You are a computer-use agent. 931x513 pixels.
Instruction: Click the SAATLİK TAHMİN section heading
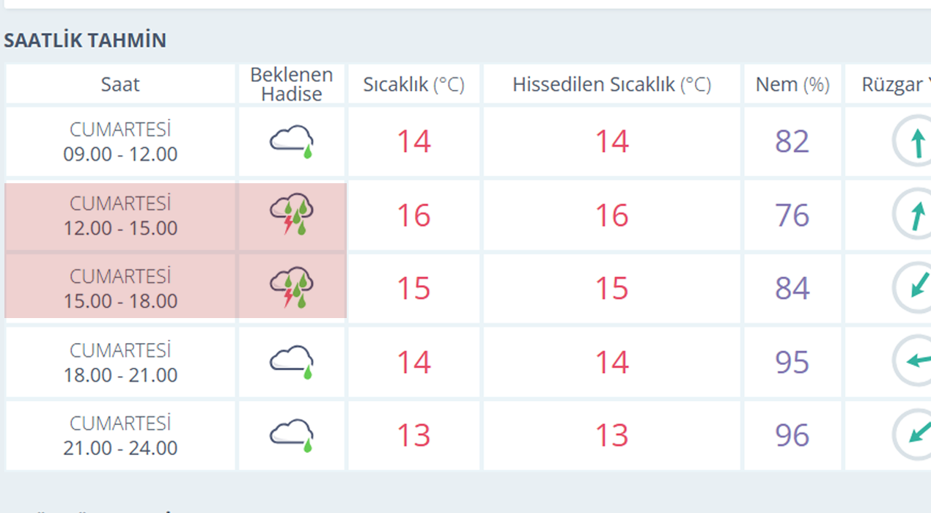85,40
